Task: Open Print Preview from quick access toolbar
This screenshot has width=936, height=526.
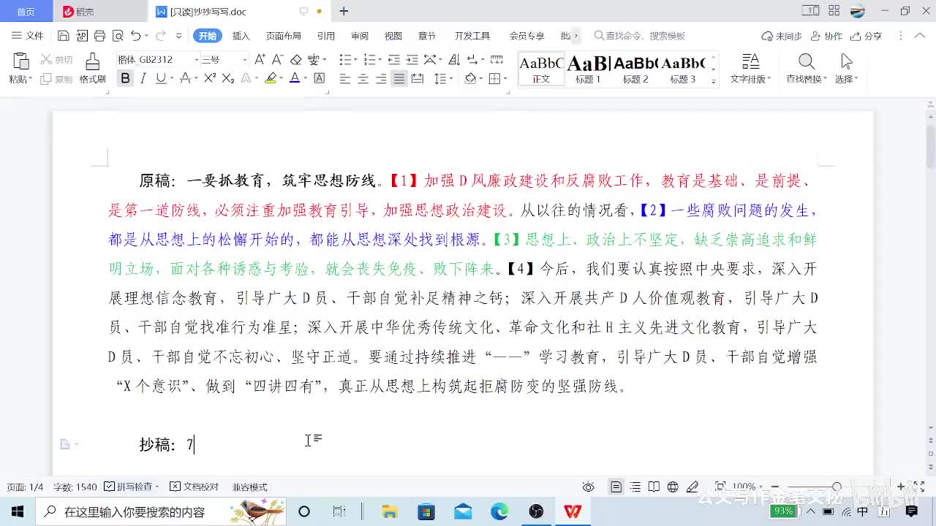Action: (x=117, y=36)
